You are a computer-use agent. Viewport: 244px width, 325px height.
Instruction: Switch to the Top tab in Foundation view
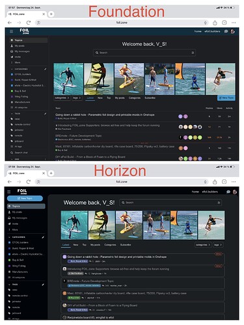(x=109, y=98)
